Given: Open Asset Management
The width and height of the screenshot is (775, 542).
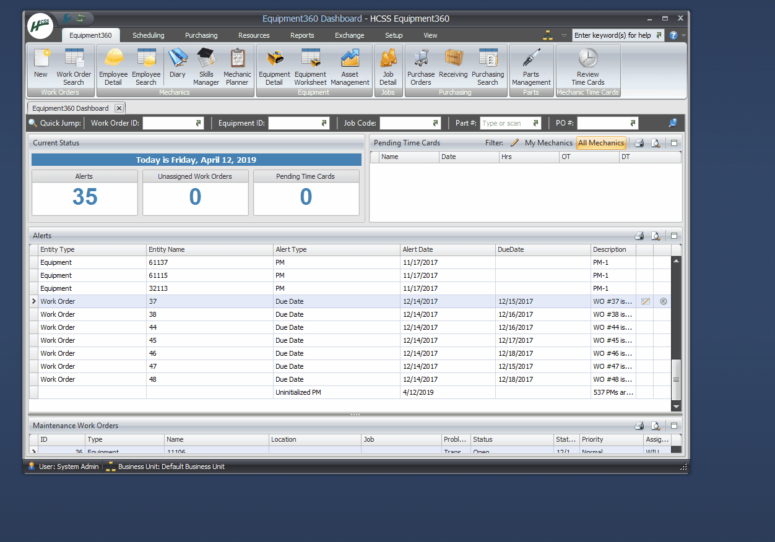Looking at the screenshot, I should click(350, 66).
